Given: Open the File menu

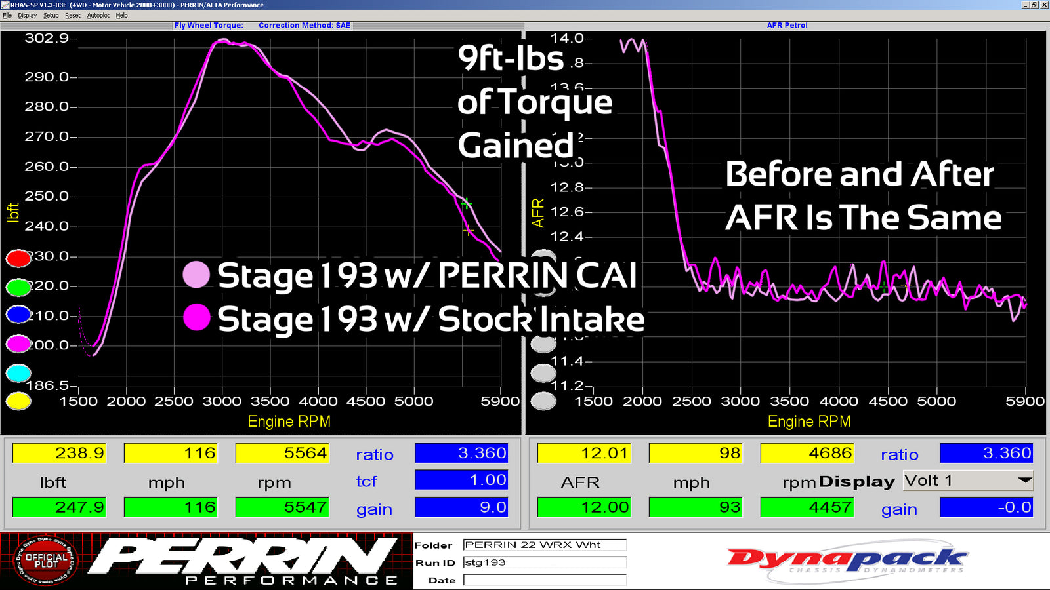Looking at the screenshot, I should pos(7,15).
